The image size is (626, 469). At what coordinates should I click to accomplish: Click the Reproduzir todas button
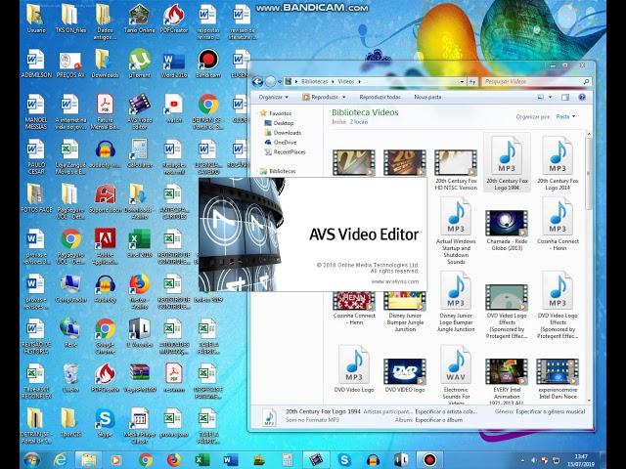coord(380,97)
